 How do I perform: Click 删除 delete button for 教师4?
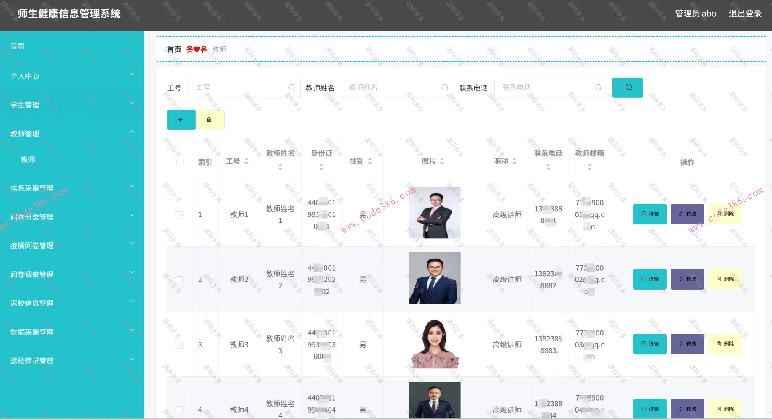coord(725,409)
